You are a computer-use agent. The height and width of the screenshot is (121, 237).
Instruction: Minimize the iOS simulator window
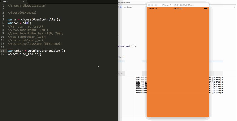pyautogui.click(x=152, y=5)
